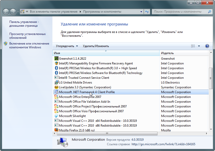Click the double chevron at address bar start

click(27, 12)
